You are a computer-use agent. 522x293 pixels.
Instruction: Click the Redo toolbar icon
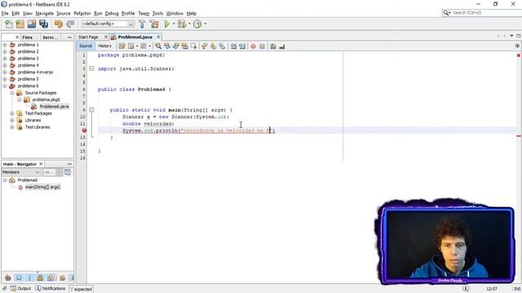70,24
